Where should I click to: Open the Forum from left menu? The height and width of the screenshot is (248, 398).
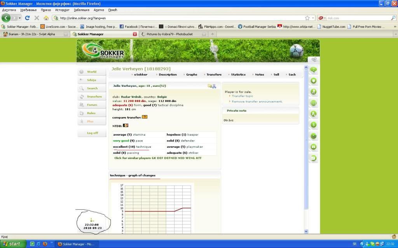92,105
